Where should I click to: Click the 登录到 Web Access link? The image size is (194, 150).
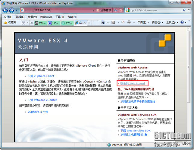(133, 83)
